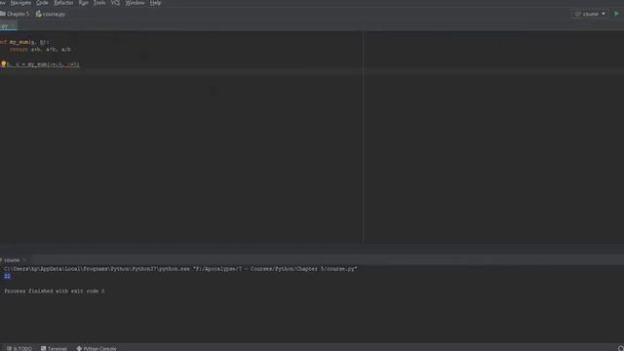Click 'Process finished with exit code' text

tap(55, 292)
